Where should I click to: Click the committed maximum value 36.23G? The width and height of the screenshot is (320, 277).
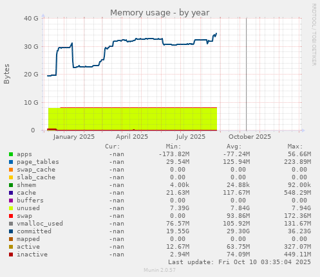tap(299, 231)
